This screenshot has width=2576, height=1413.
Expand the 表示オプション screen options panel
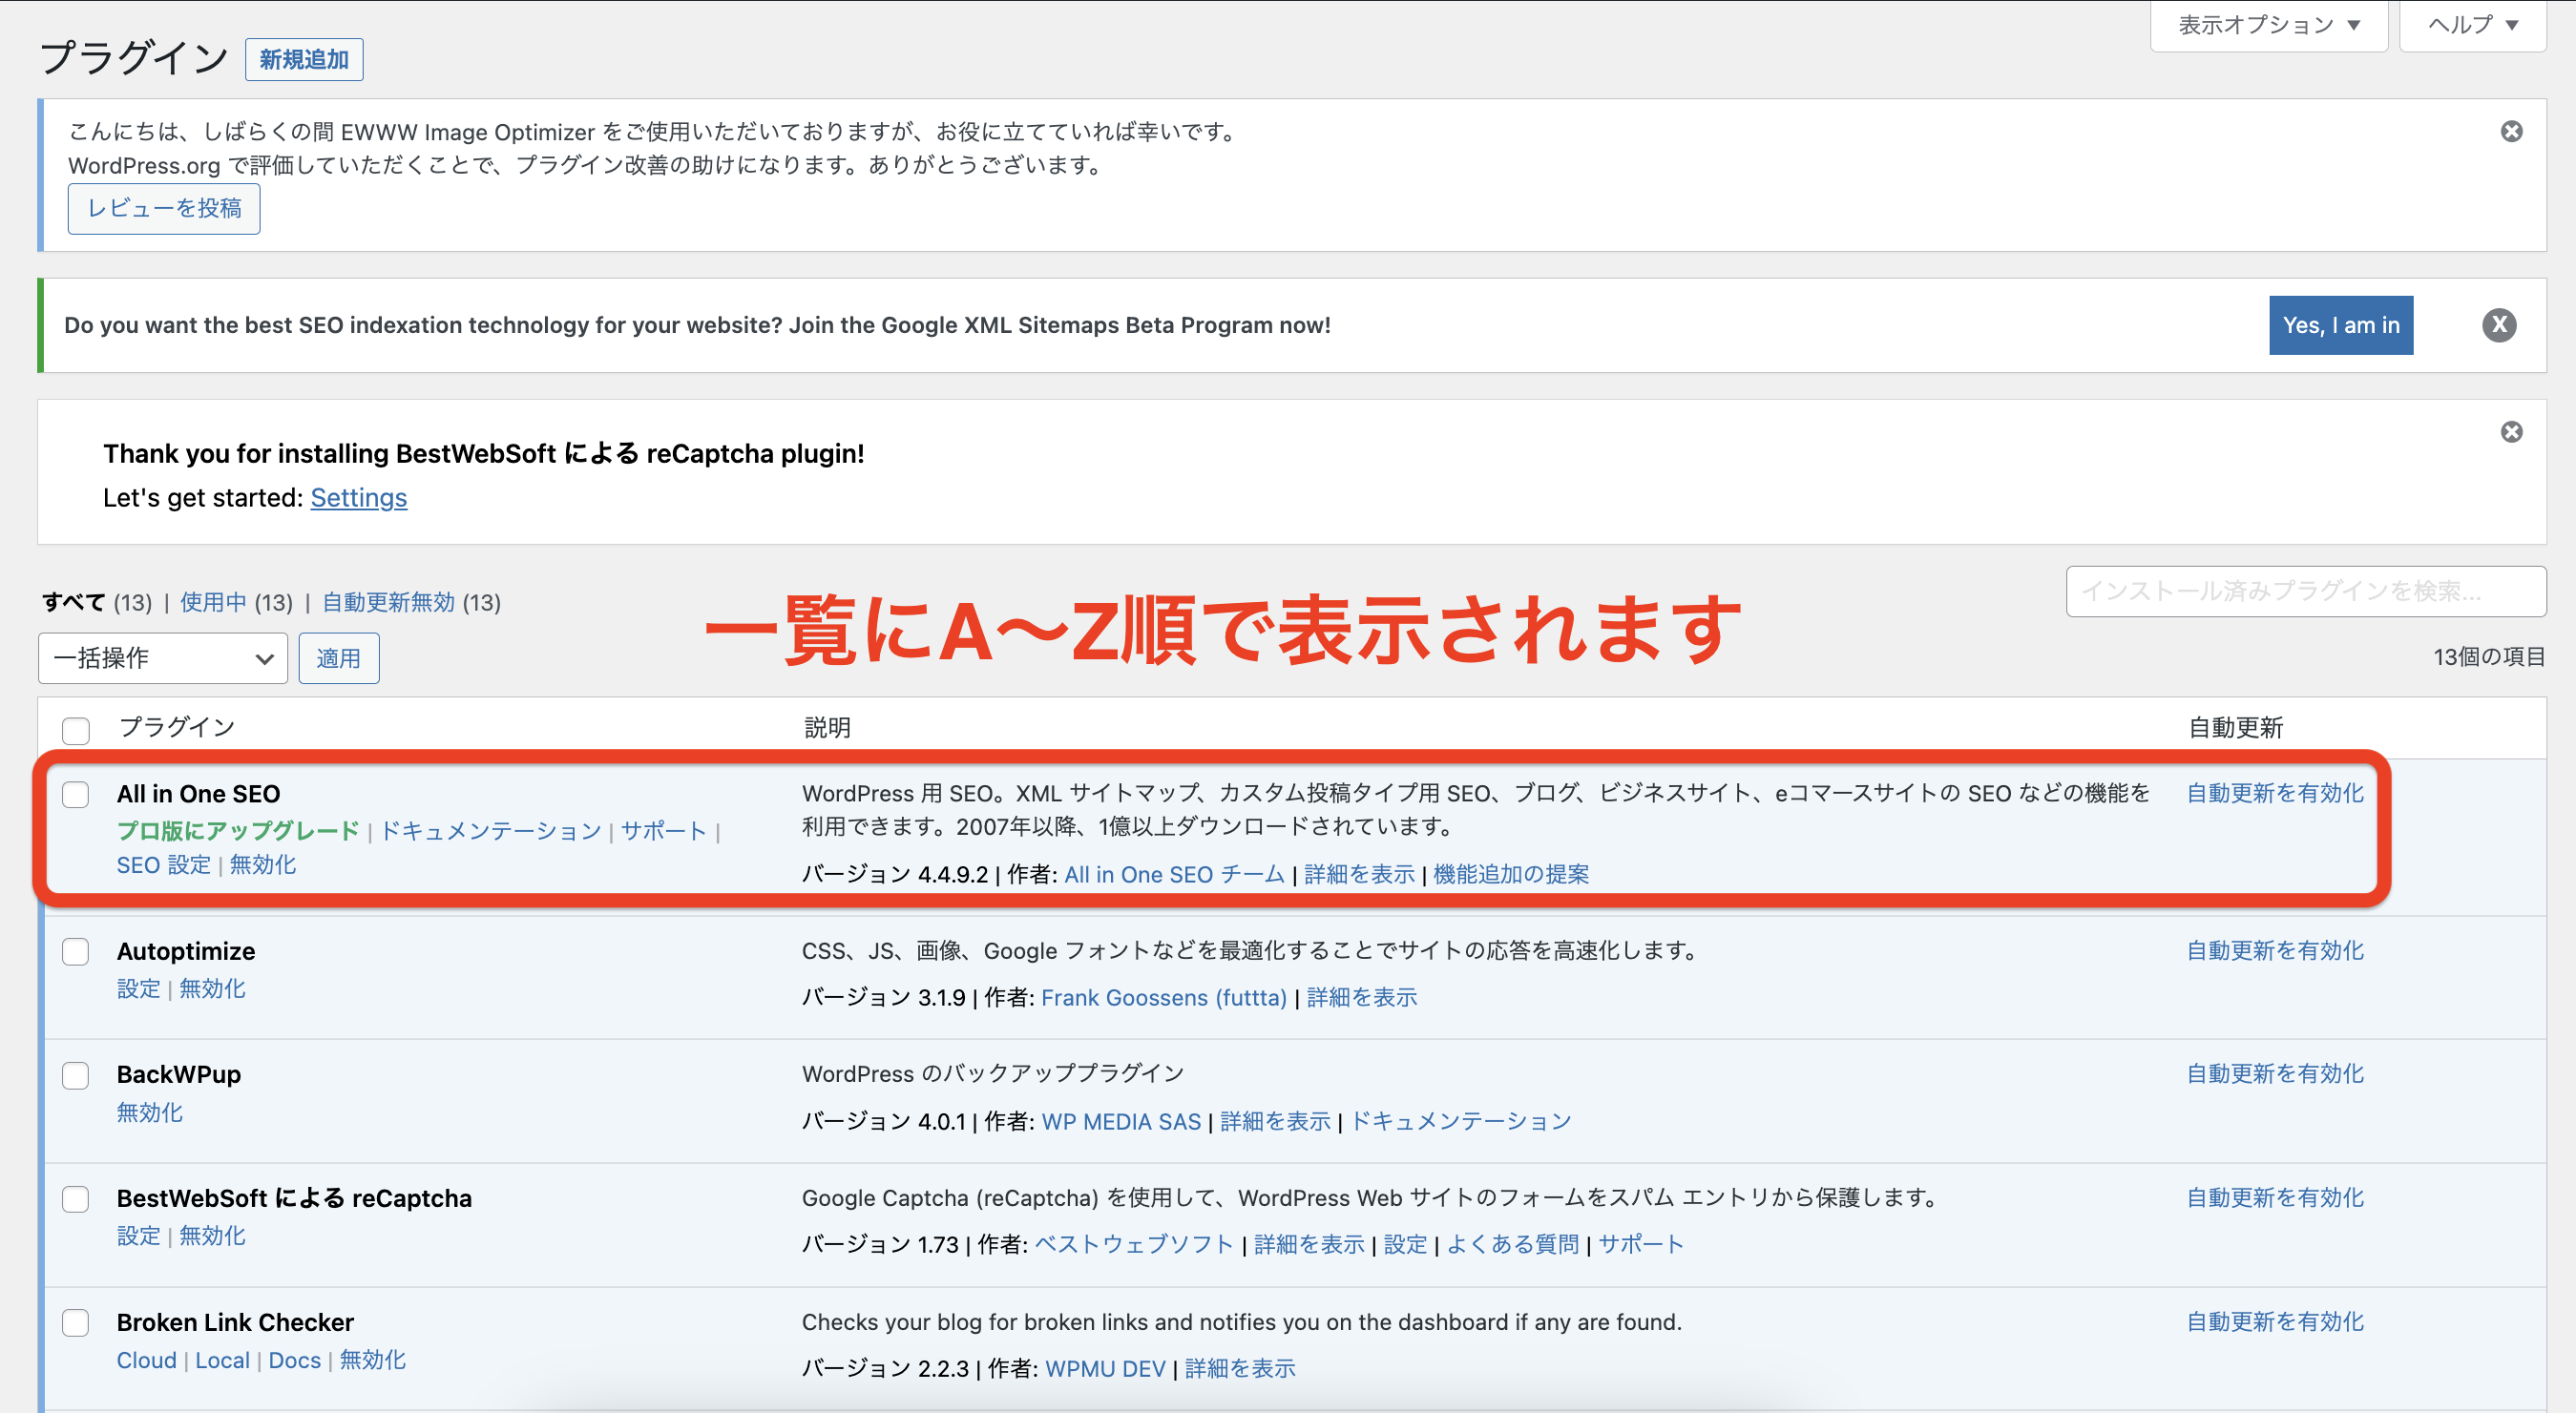[2269, 25]
